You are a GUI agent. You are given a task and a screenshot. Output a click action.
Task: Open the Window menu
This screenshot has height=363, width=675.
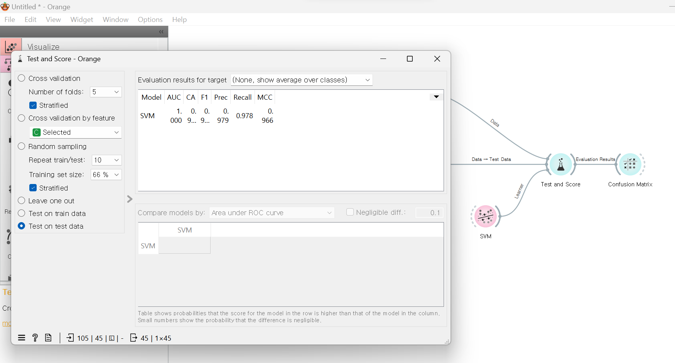point(115,20)
